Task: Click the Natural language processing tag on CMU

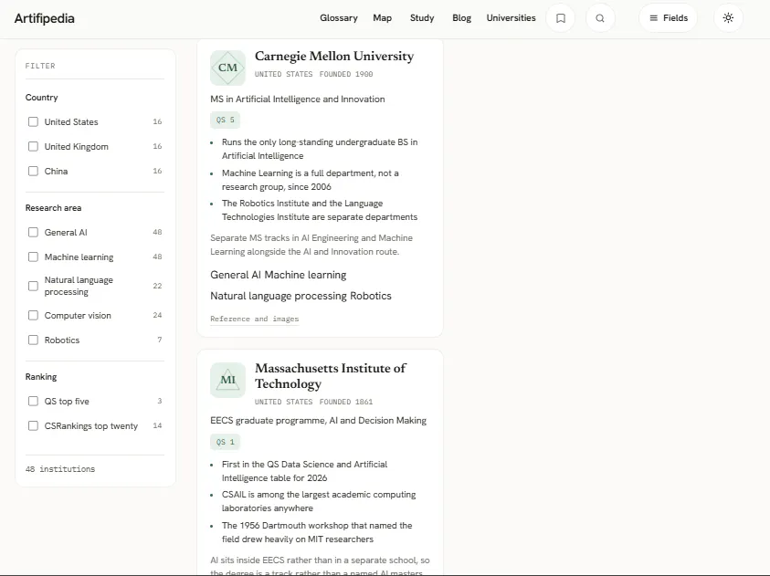Action: (x=279, y=296)
